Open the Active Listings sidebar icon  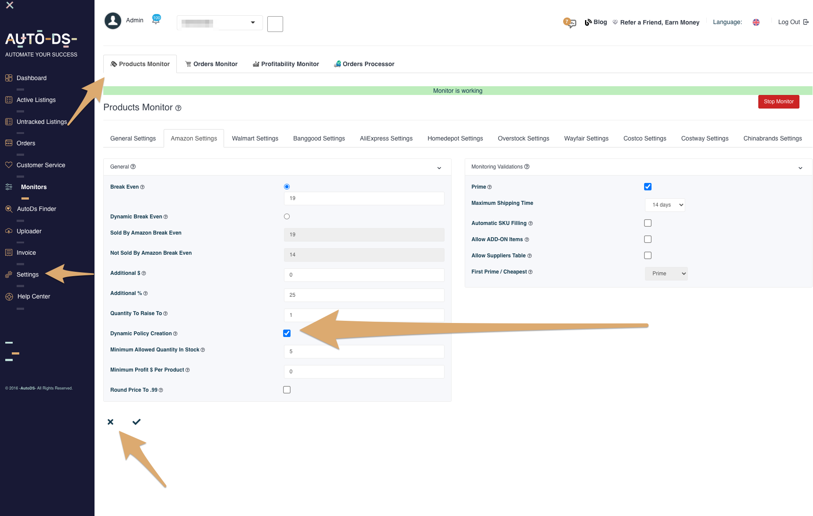pyautogui.click(x=9, y=100)
